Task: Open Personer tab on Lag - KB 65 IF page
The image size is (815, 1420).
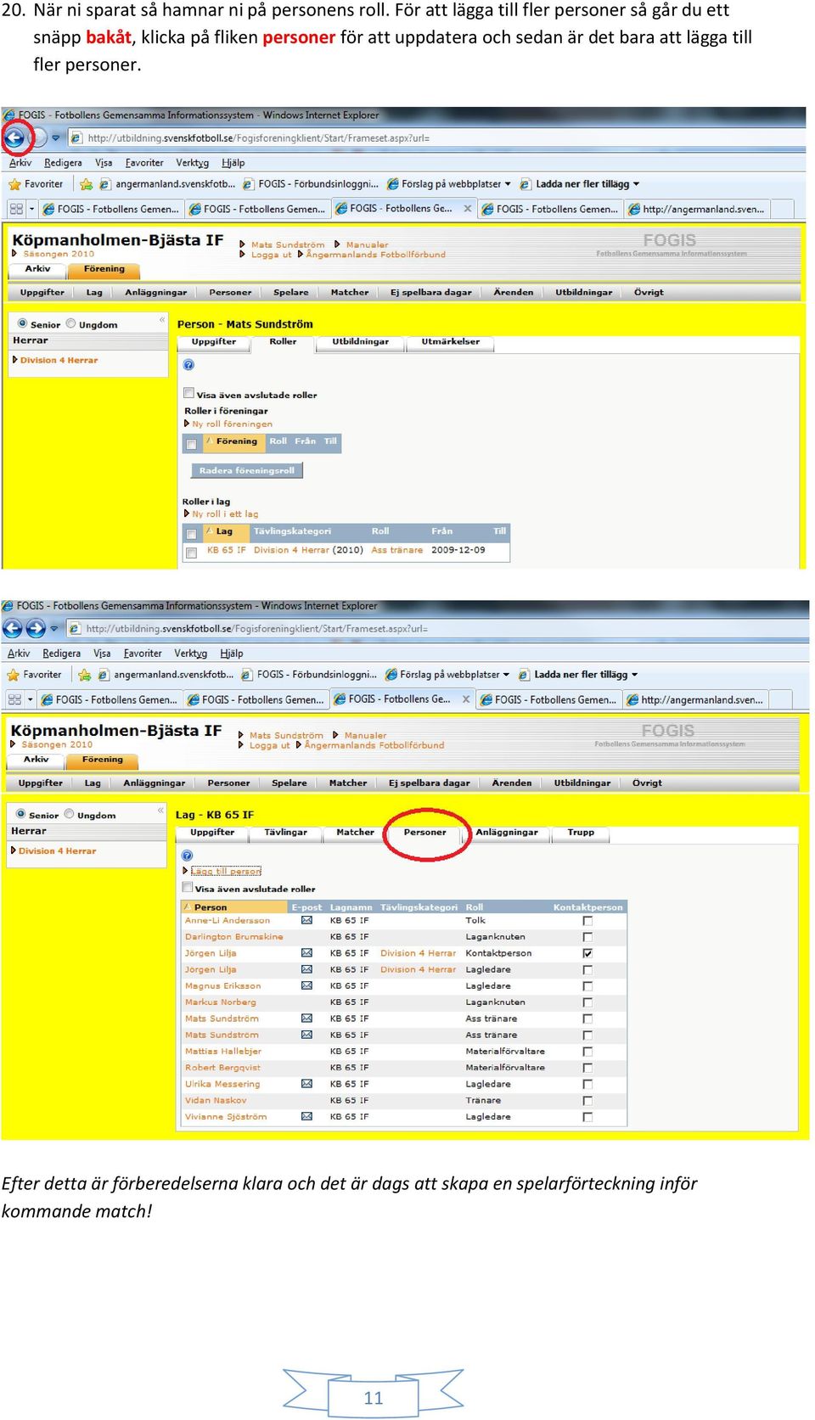Action: pyautogui.click(x=424, y=833)
